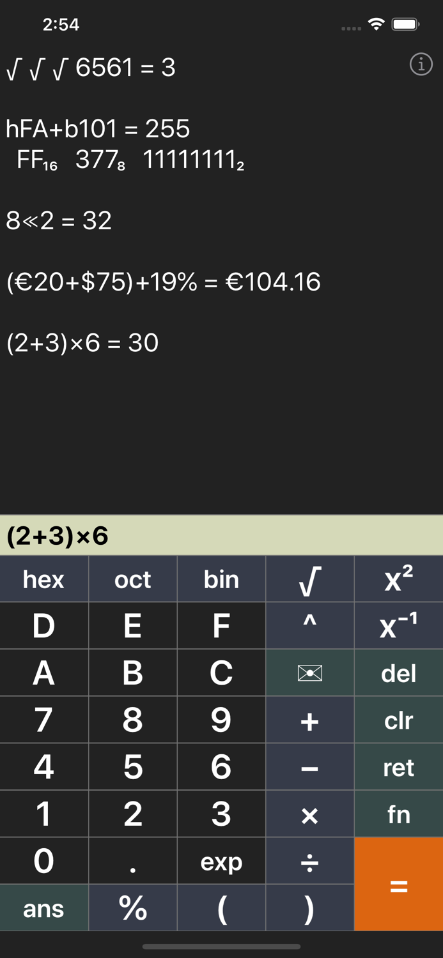The width and height of the screenshot is (443, 958).
Task: Tap the envelope share icon
Action: tap(310, 673)
